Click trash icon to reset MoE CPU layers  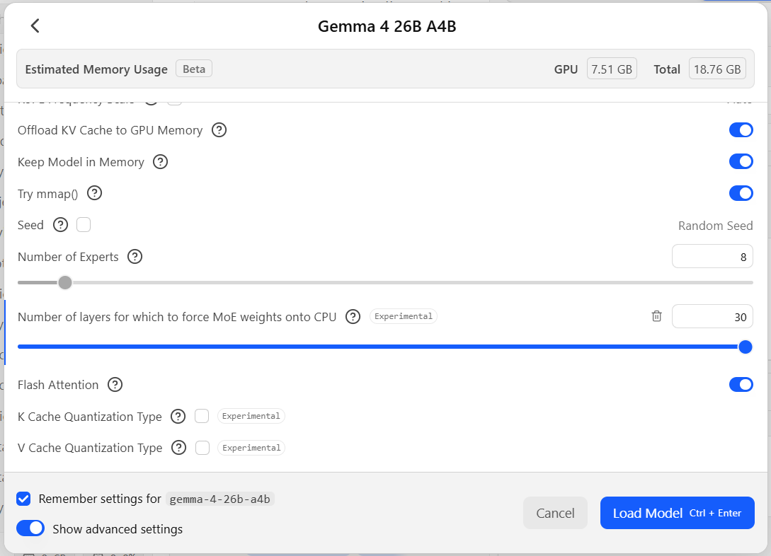[x=656, y=316]
